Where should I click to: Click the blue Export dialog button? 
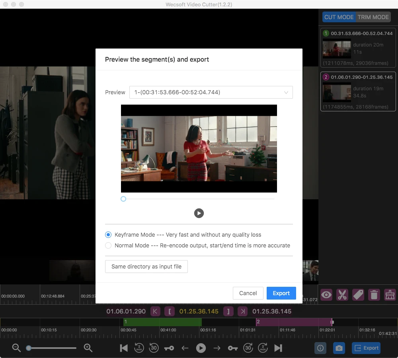pos(281,293)
